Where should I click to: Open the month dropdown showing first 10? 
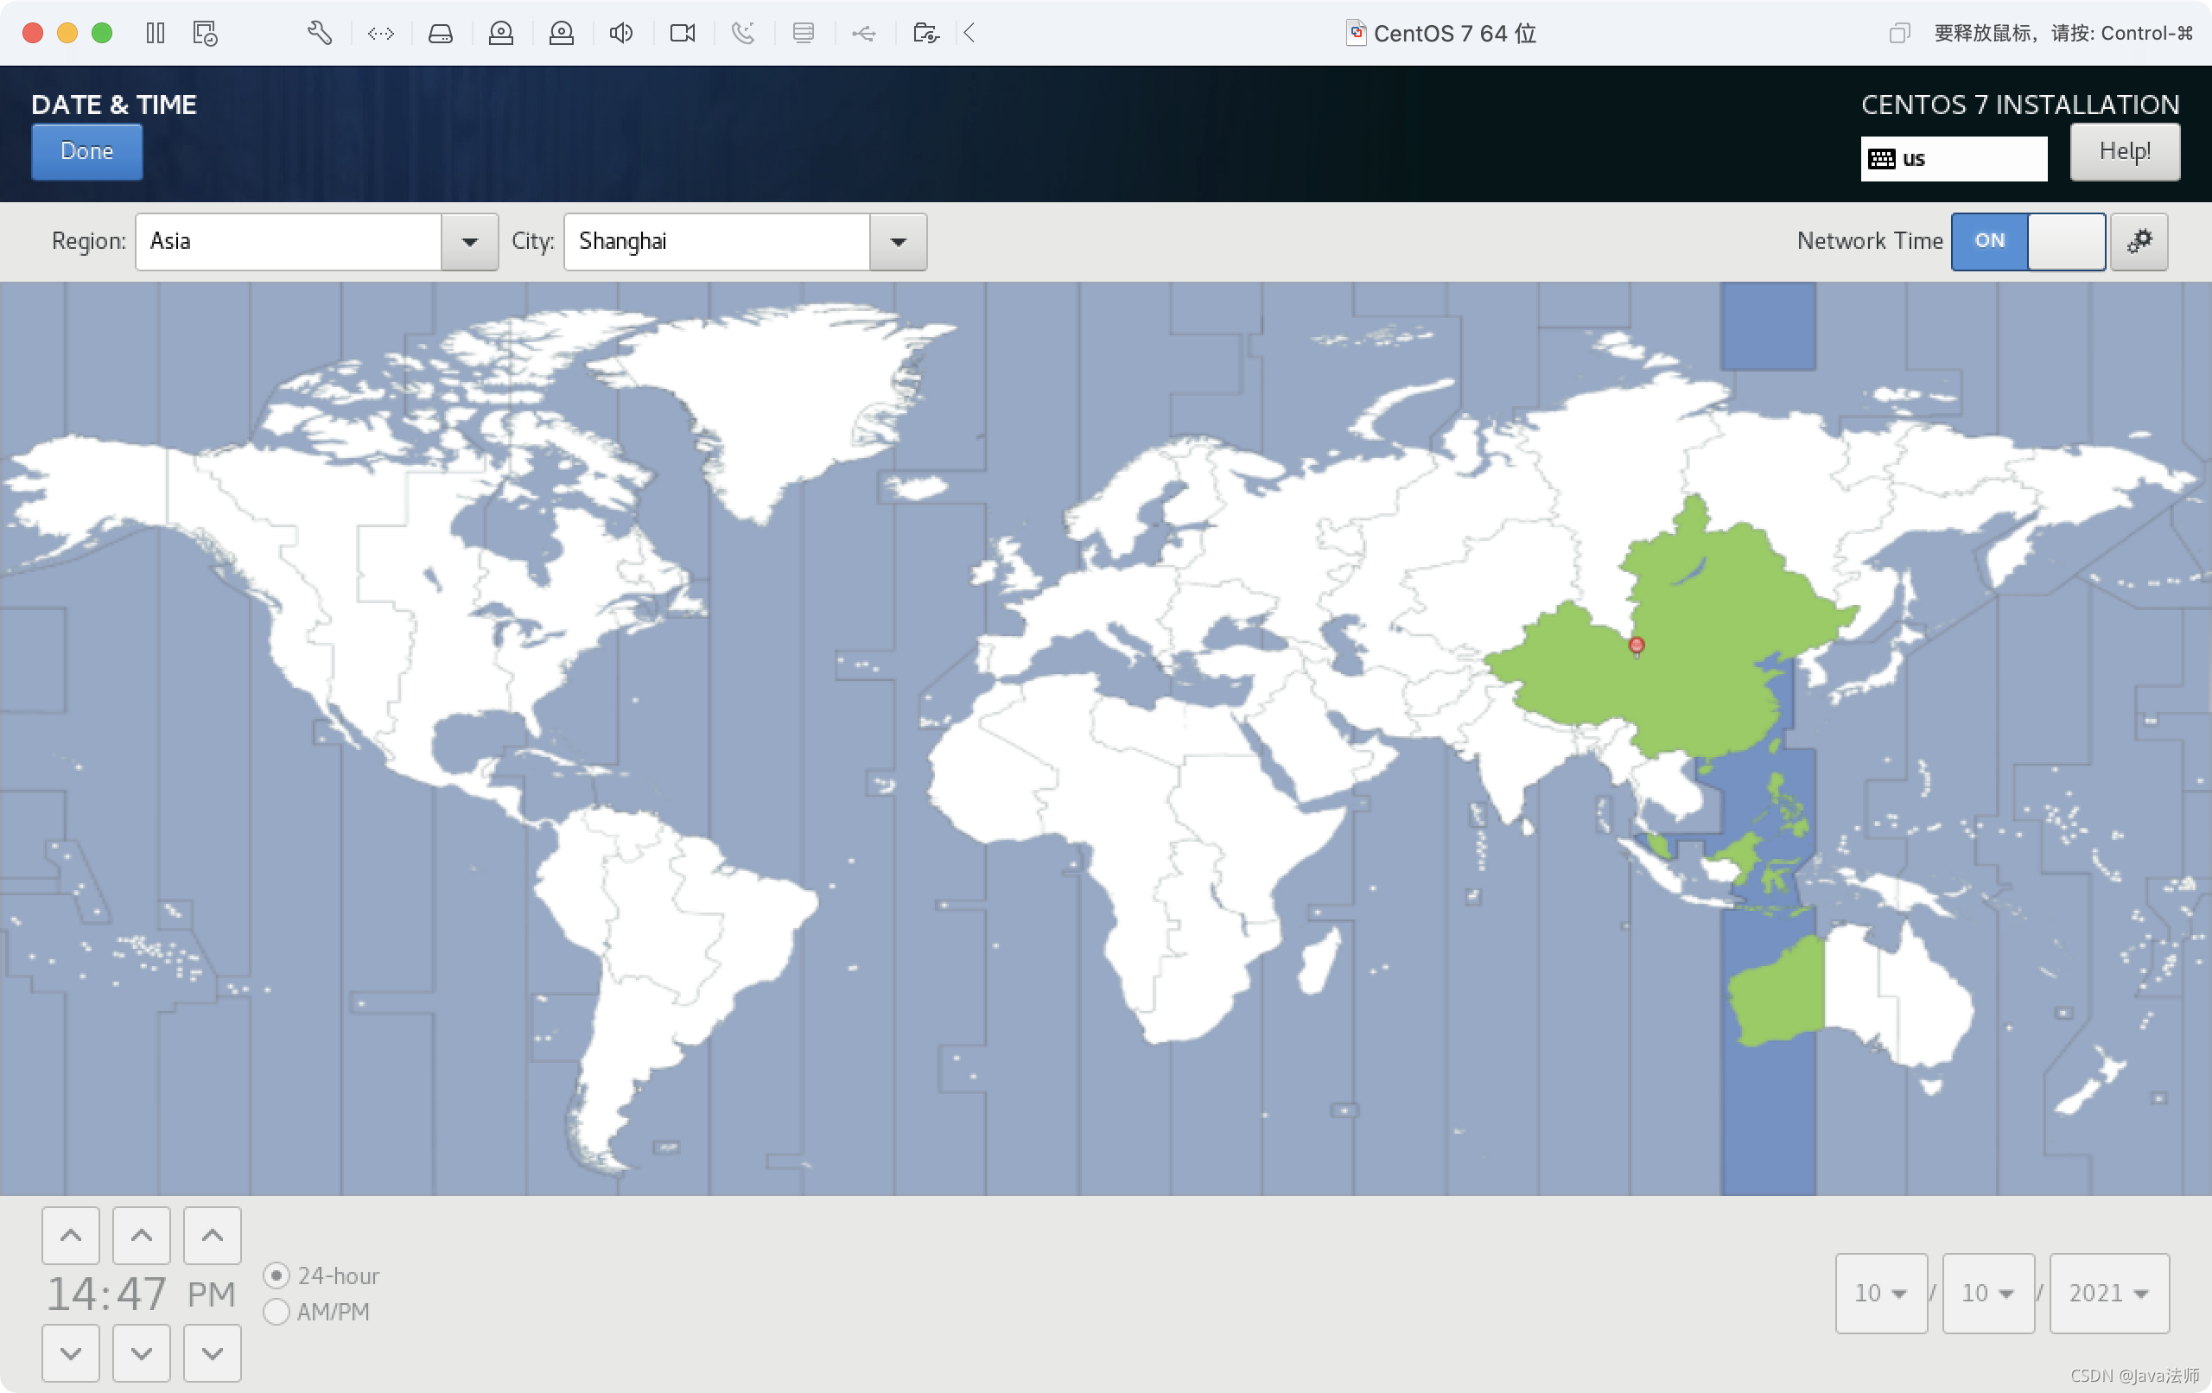[x=1880, y=1293]
